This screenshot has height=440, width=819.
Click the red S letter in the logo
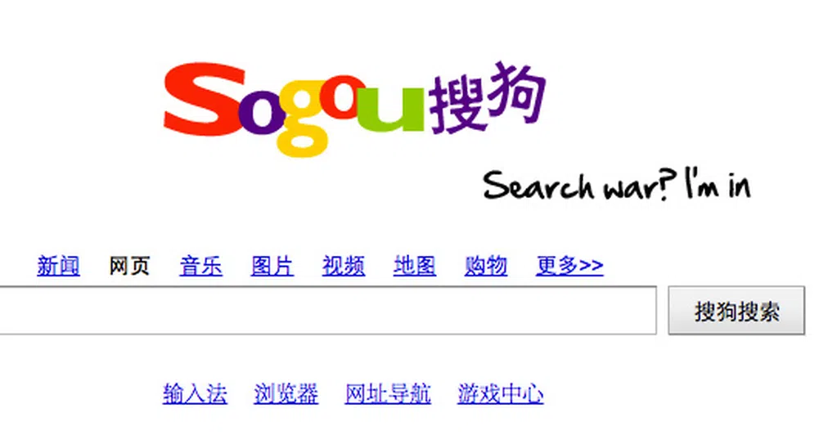205,99
